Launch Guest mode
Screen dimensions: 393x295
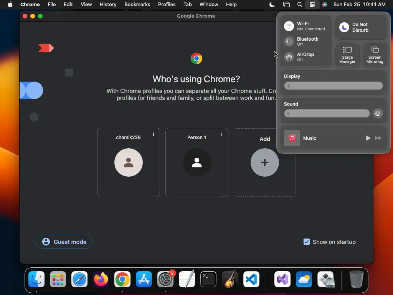(x=64, y=242)
